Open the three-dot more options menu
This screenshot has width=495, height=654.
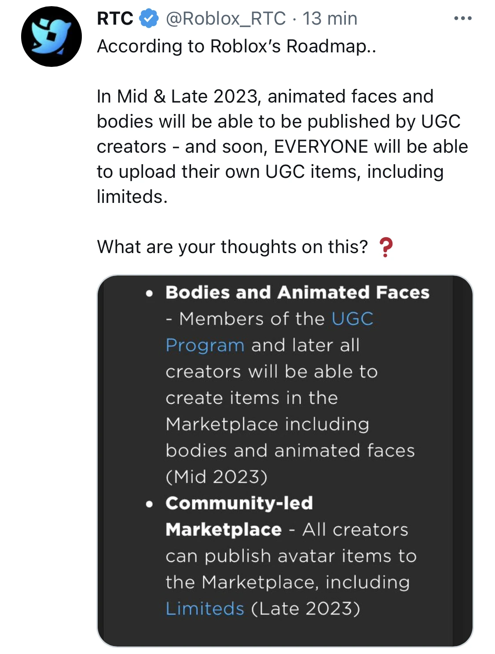pos(462,18)
